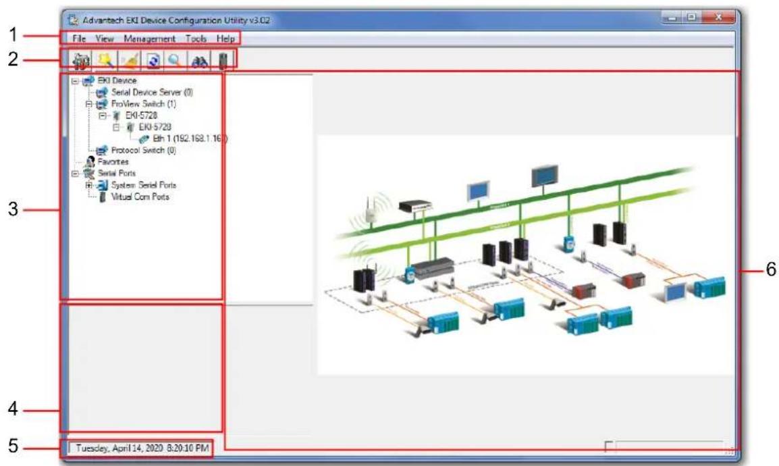This screenshot has height=466, width=779.
Task: Select Virtual Com Ports in tree
Action: pyautogui.click(x=140, y=197)
